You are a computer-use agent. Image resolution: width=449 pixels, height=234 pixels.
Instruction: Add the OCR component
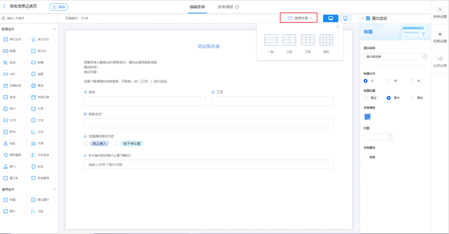coord(15,120)
